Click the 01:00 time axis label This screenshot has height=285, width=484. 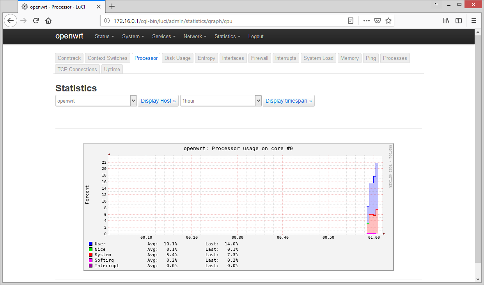coord(374,237)
